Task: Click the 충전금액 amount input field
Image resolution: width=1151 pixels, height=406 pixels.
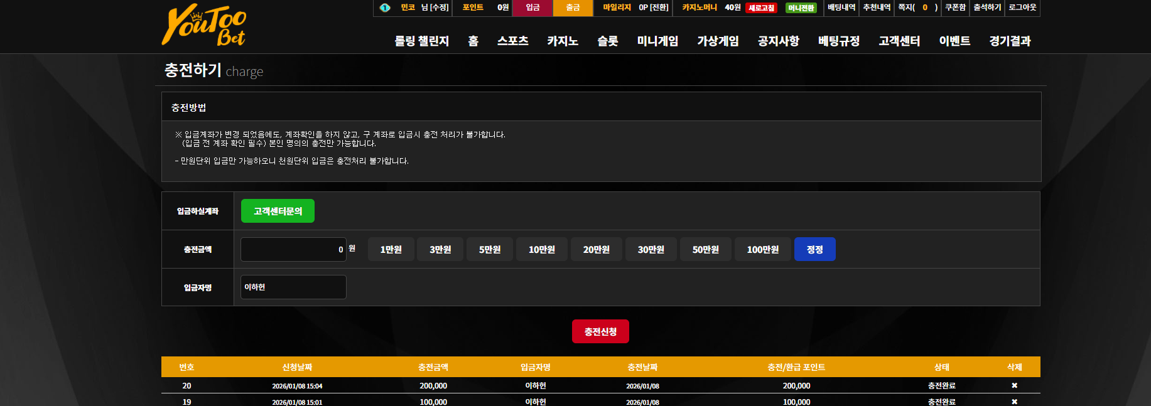Action: [x=293, y=249]
